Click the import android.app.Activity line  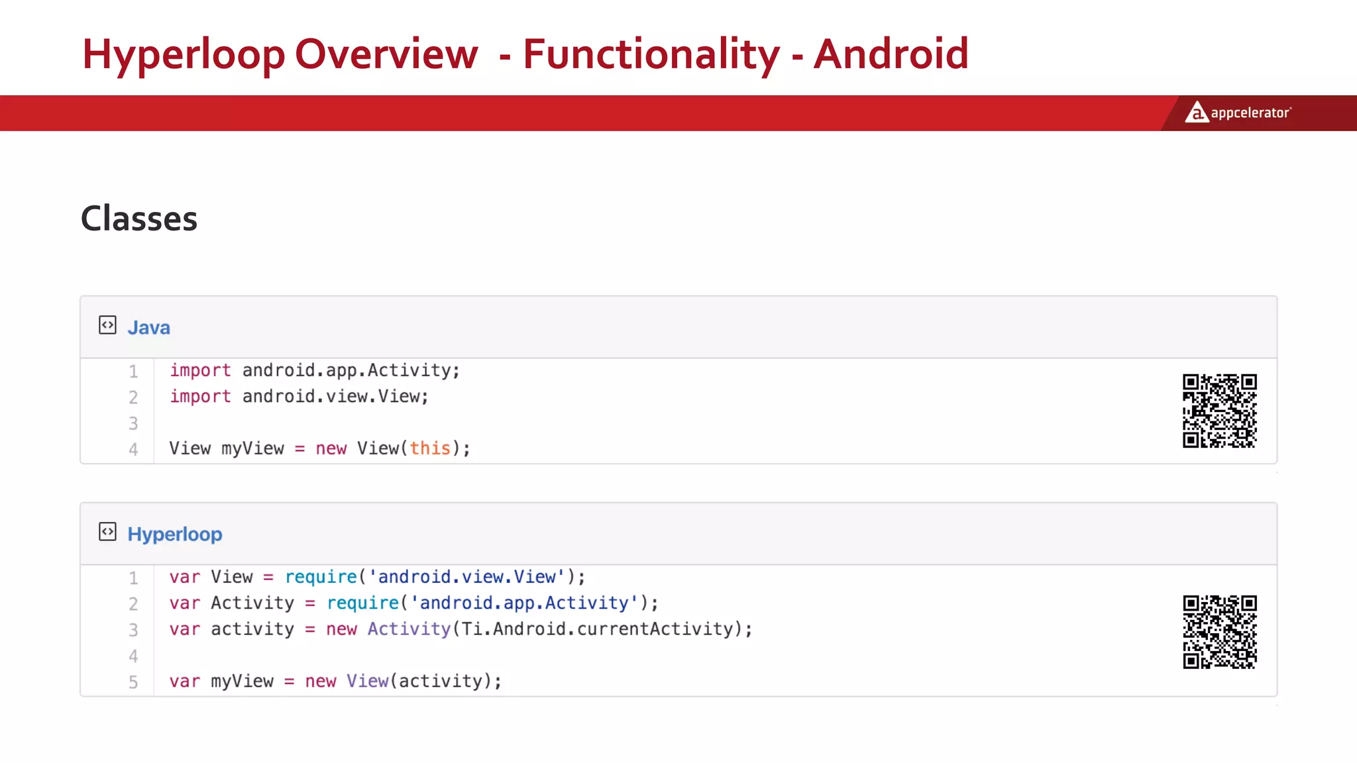pyautogui.click(x=314, y=370)
